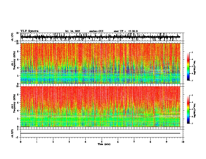Screen dimensions: 206x159
Task: Click the "-7" label on ch.2 colorbar
Action: pos(192,124)
